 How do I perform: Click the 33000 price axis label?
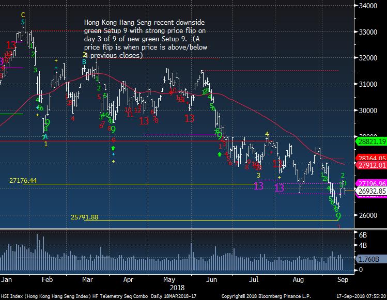368,32
